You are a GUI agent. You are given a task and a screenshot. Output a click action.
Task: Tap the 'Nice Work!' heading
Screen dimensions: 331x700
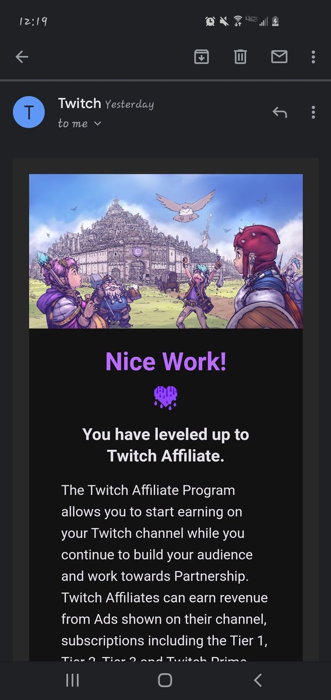(x=165, y=362)
